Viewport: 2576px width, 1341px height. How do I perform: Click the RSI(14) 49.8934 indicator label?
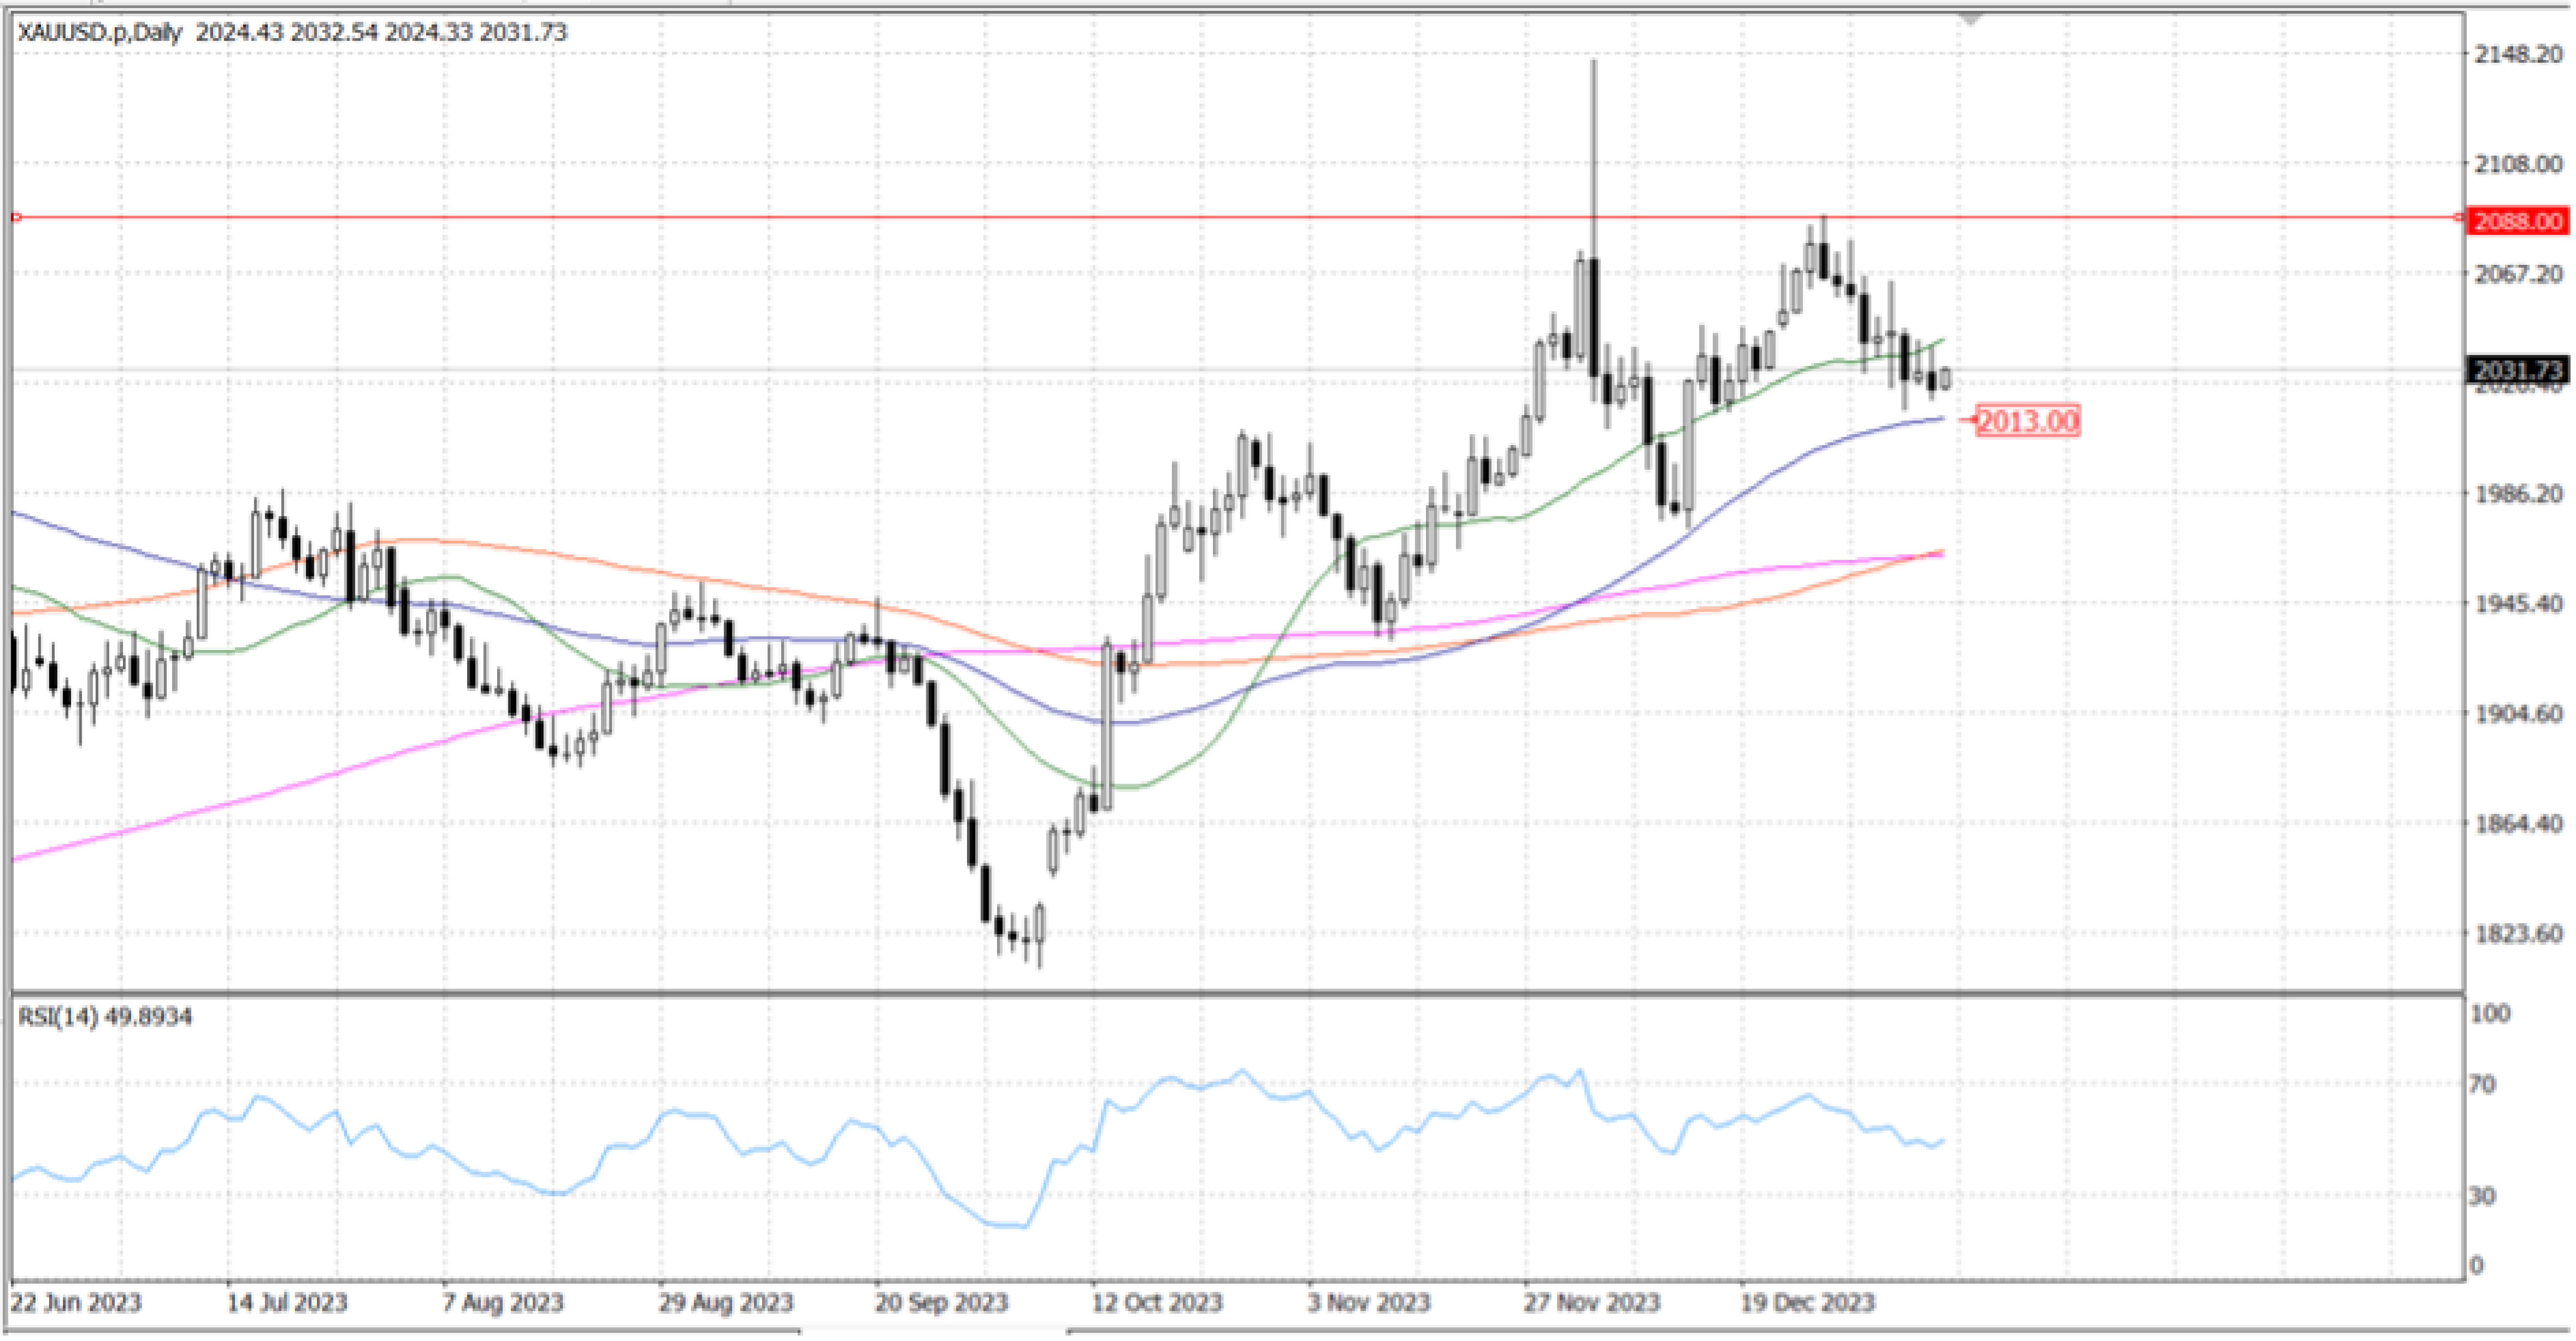[x=105, y=1017]
